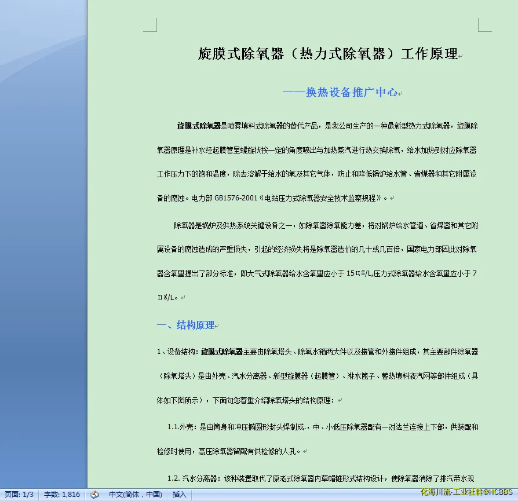
Task: Click the 1.1.外壳 list item
Action: point(181,427)
